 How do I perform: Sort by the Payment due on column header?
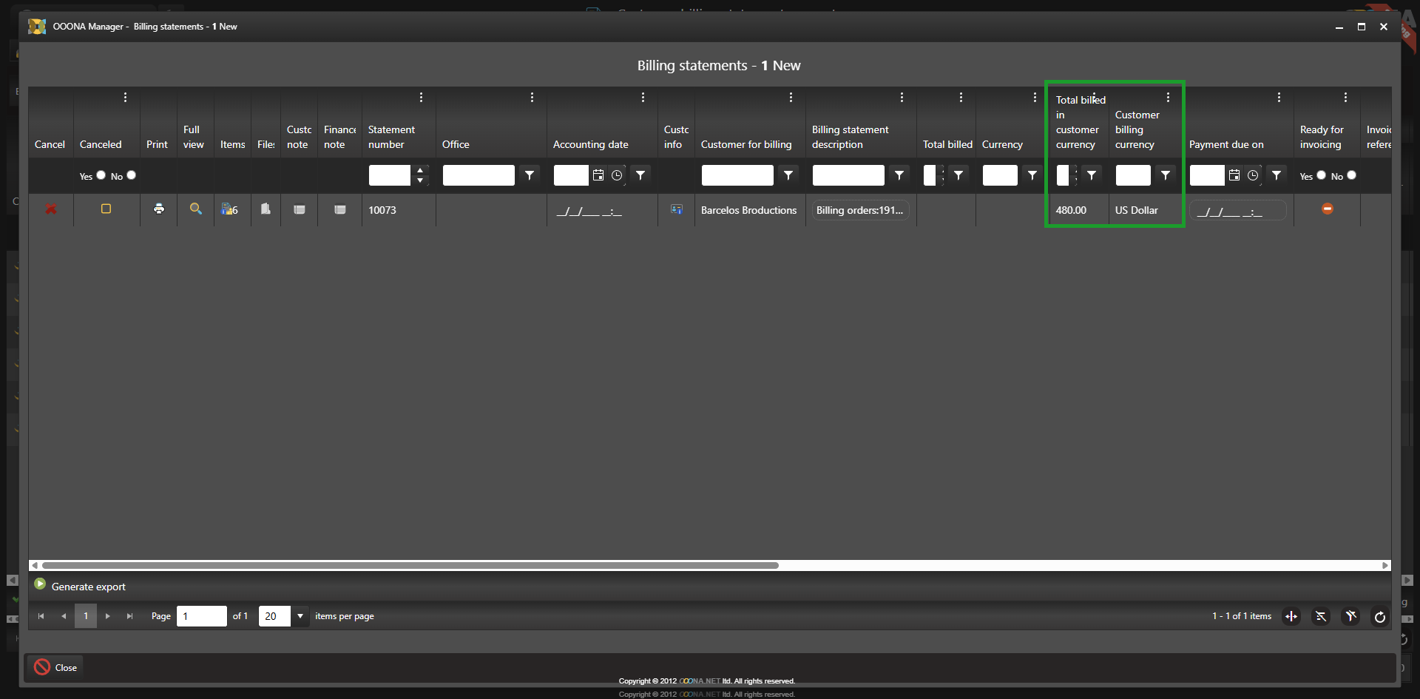pos(1225,144)
